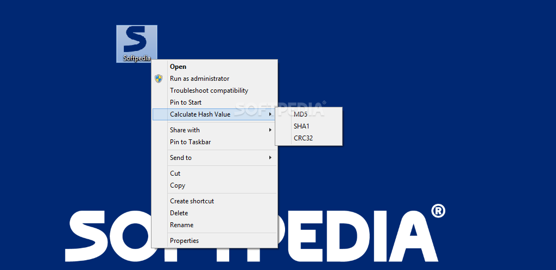Viewport: 556px width, 270px height.
Task: Click Pin to Start entry
Action: pos(214,102)
